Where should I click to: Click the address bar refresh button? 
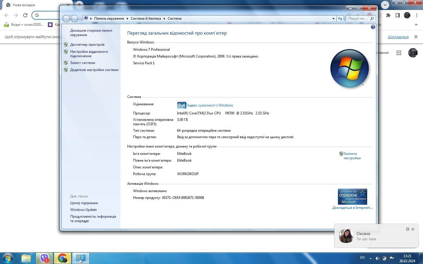click(x=340, y=18)
